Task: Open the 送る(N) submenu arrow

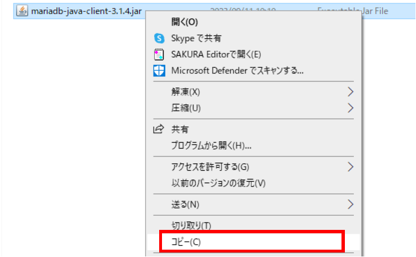Action: pos(351,204)
